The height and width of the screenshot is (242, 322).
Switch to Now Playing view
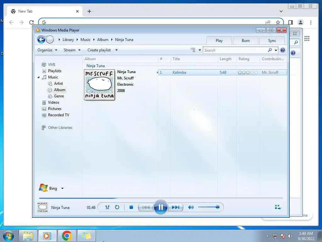278,207
